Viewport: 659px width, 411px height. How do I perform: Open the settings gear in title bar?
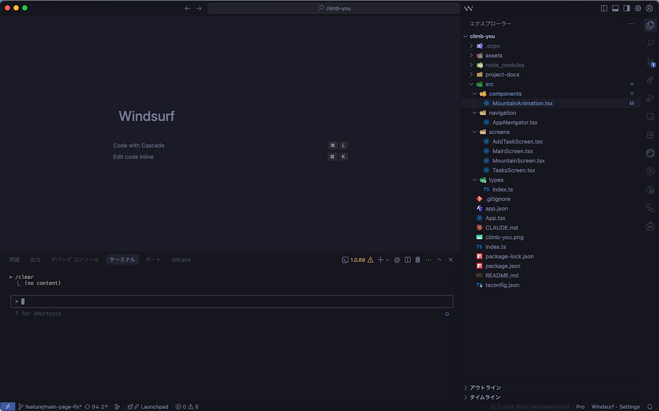pos(638,8)
